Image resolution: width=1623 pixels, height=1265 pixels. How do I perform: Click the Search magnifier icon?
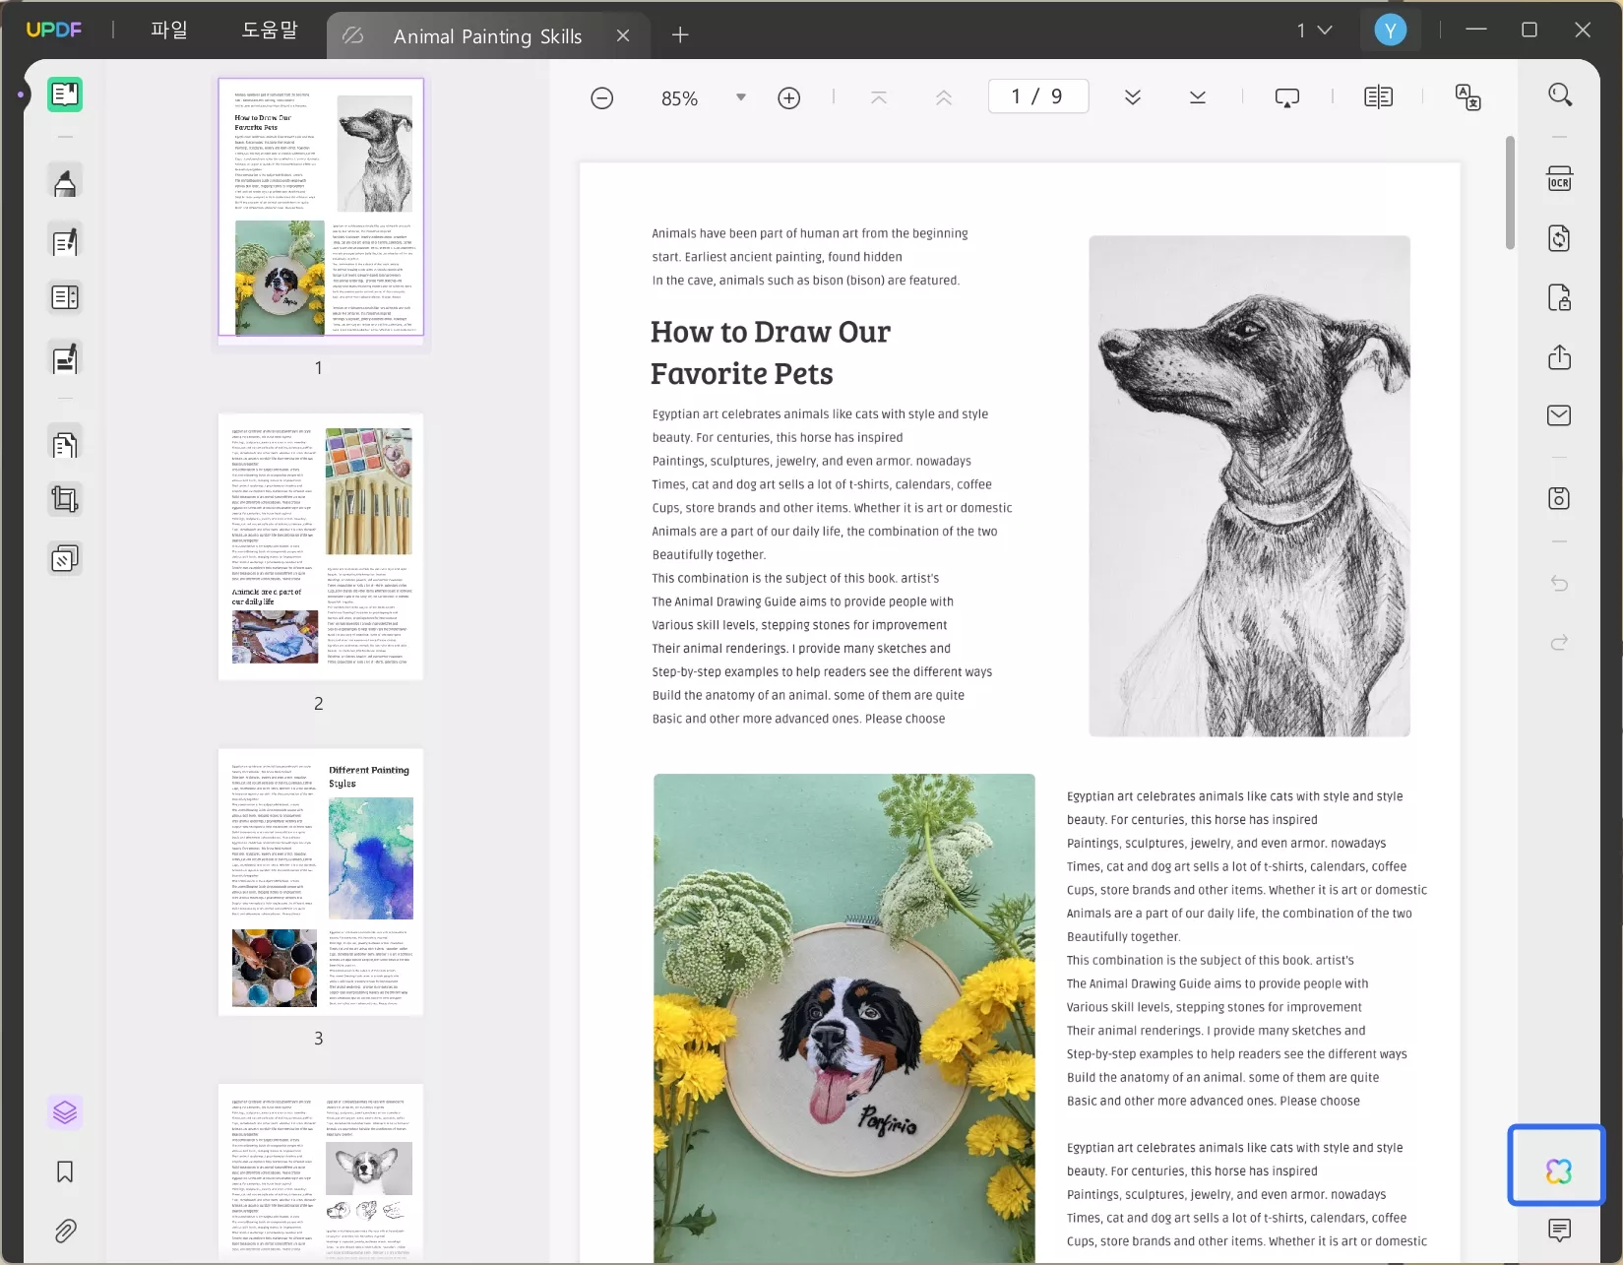click(1560, 95)
